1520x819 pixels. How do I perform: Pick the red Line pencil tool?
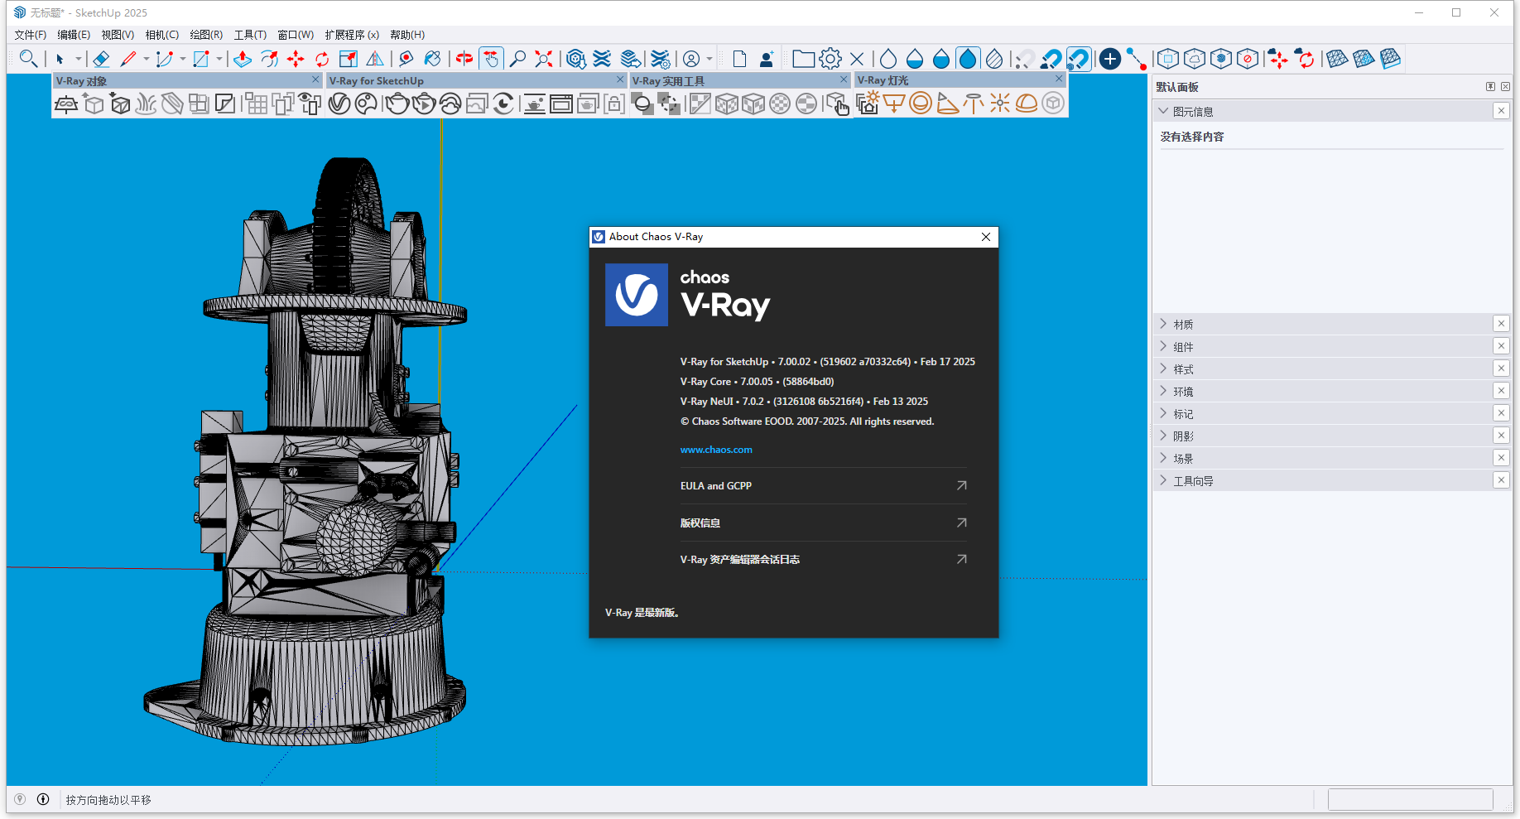click(128, 59)
